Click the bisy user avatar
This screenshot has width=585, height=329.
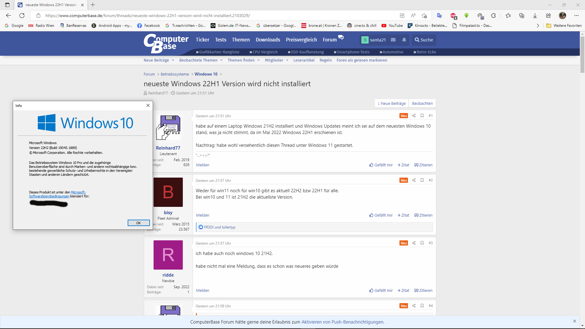pyautogui.click(x=168, y=192)
